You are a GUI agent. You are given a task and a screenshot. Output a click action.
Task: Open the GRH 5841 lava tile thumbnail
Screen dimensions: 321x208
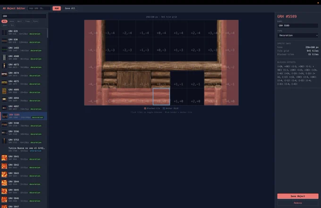point(4,158)
